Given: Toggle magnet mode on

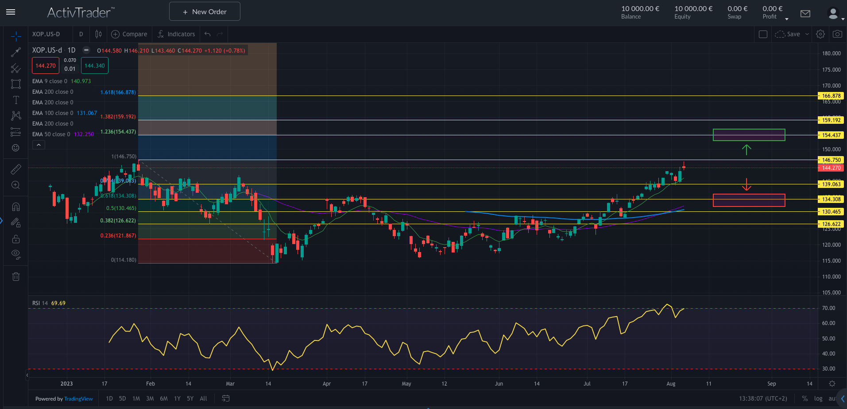Looking at the screenshot, I should pos(16,207).
